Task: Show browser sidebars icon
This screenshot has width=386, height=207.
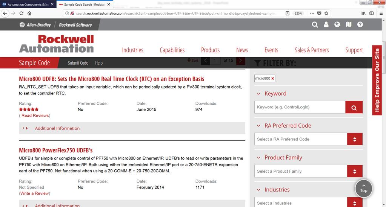Action: coord(372,13)
